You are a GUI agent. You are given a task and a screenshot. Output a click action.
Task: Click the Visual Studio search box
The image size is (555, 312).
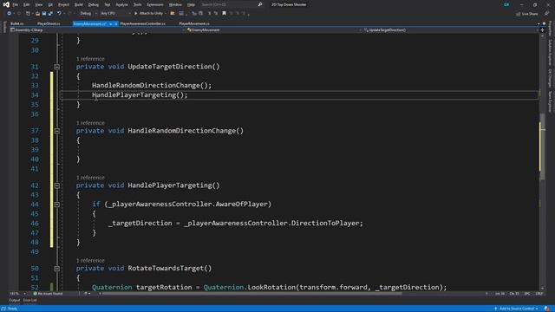pos(232,4)
